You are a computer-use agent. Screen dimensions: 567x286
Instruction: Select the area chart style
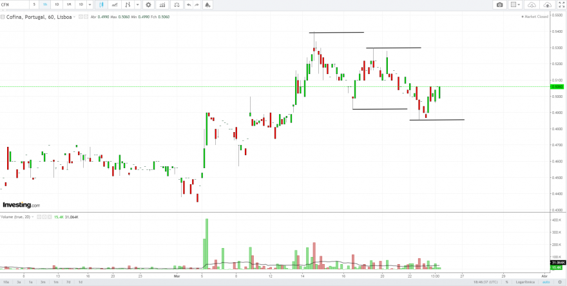click(x=114, y=5)
